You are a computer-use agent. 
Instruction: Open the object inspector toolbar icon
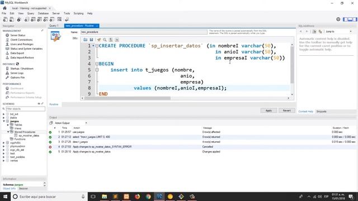point(19,20)
